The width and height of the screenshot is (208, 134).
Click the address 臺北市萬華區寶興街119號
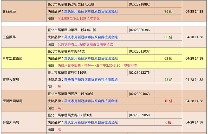[x=67, y=73]
